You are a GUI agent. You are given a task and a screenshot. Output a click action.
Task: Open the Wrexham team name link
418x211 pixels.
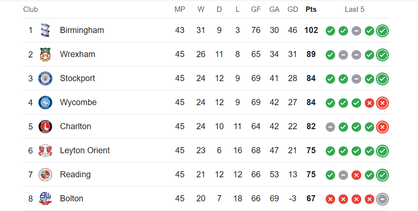(78, 54)
